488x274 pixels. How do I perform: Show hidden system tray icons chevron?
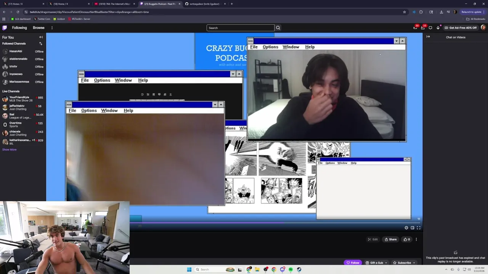446,269
